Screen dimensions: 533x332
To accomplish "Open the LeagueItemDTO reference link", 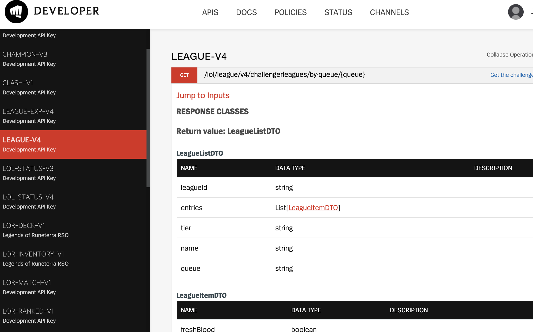I will 313,208.
